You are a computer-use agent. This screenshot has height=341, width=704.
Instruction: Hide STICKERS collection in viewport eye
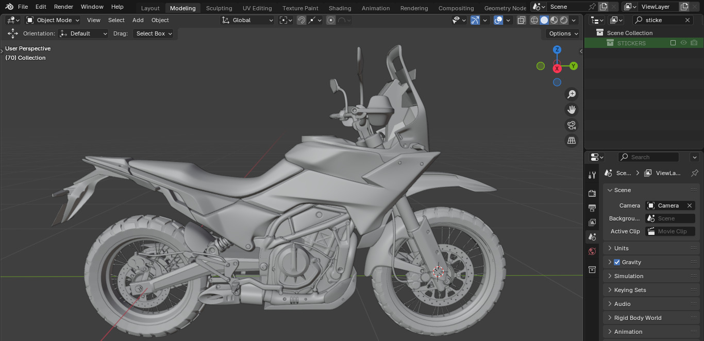tap(684, 43)
